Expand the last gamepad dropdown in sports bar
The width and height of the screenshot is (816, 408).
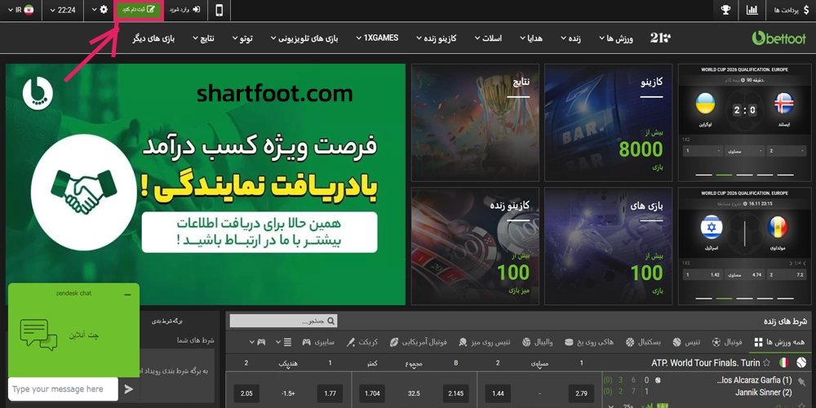pos(258,342)
